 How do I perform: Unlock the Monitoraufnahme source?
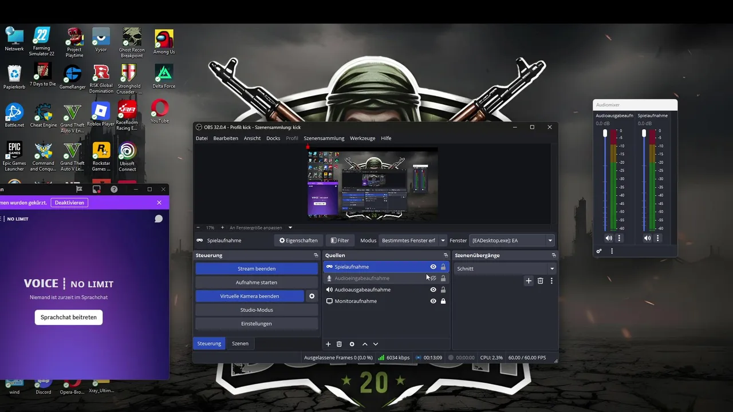tap(443, 301)
